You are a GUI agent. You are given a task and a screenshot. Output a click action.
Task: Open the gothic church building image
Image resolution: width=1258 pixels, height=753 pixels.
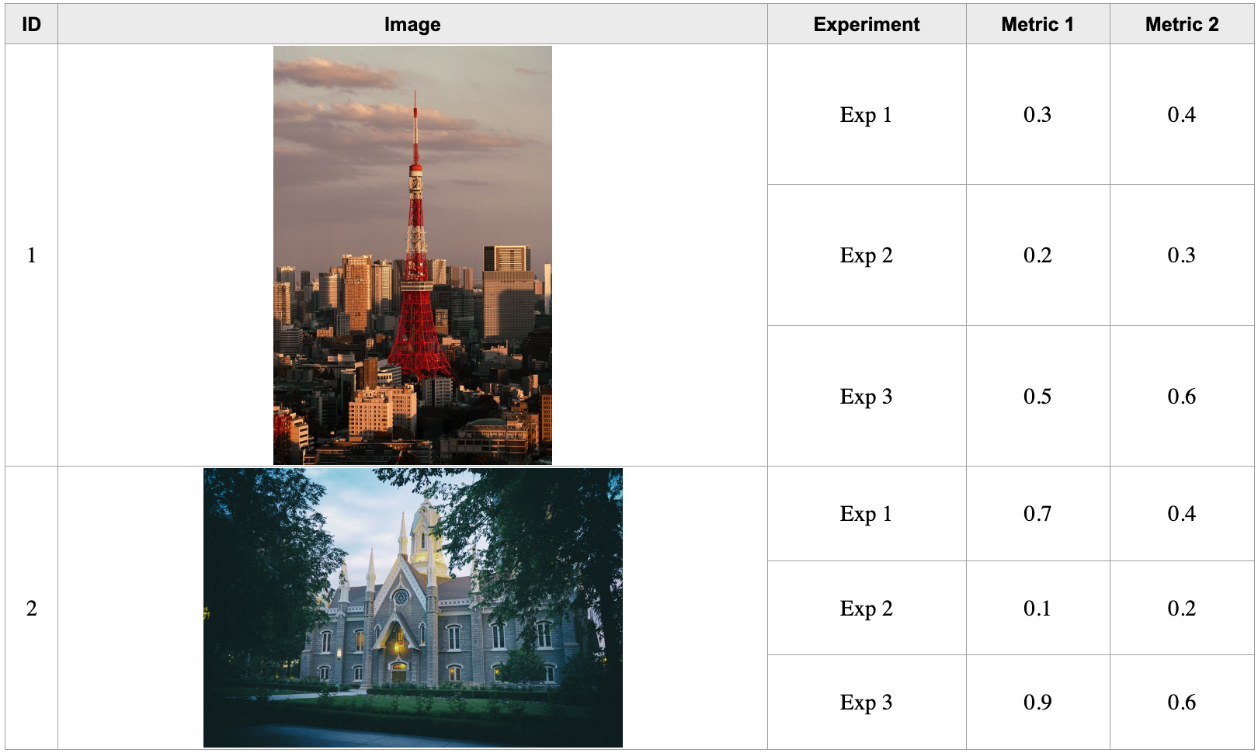tap(412, 608)
